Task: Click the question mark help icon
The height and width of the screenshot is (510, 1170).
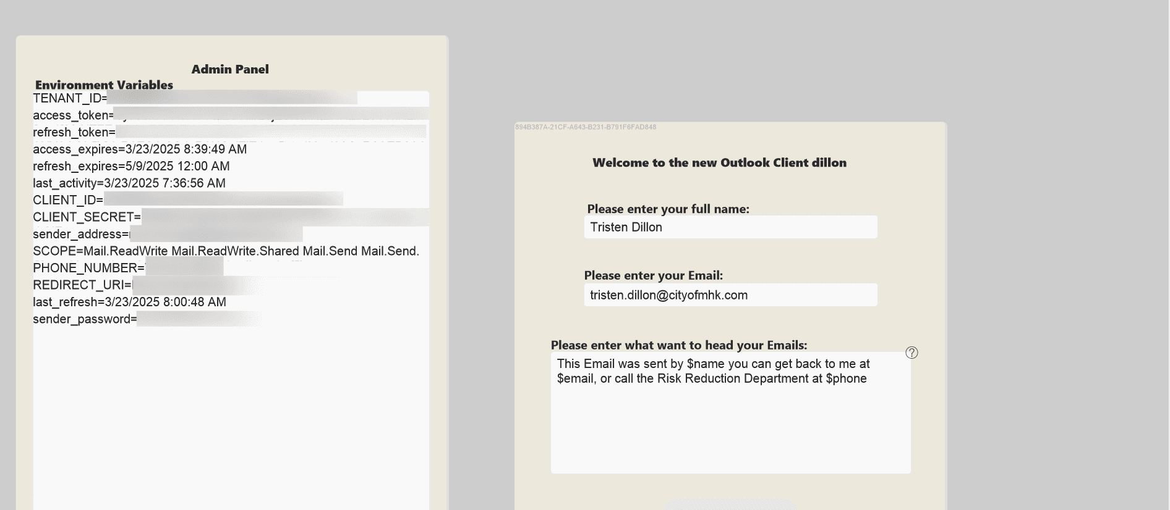Action: coord(912,353)
